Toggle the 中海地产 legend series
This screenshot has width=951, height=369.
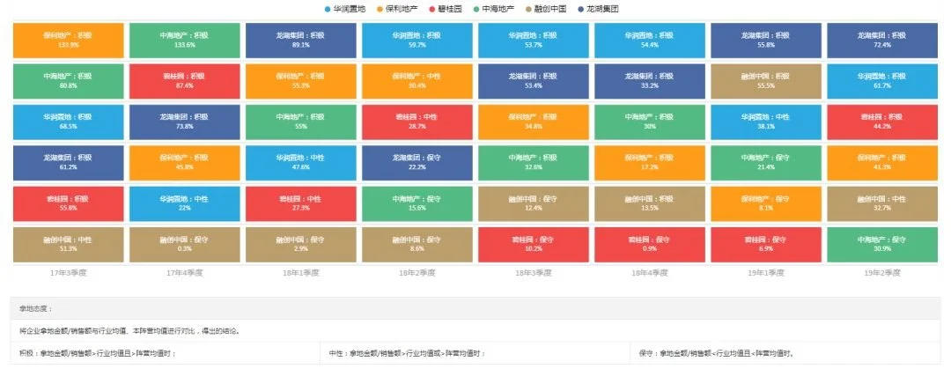[493, 9]
